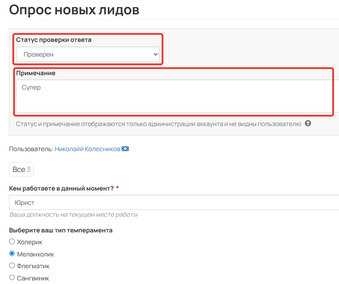
Task: Select the Сангвиник option
Action: 12,278
